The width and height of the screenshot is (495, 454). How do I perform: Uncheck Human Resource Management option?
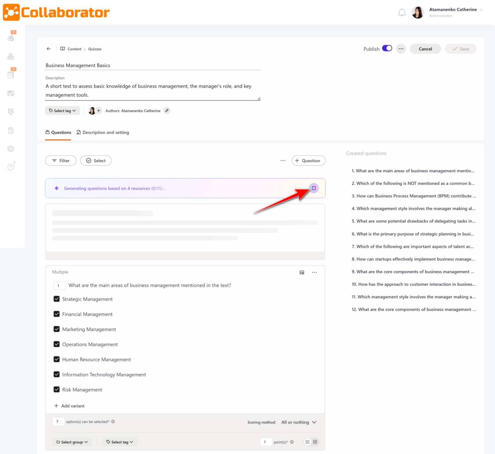coord(57,359)
